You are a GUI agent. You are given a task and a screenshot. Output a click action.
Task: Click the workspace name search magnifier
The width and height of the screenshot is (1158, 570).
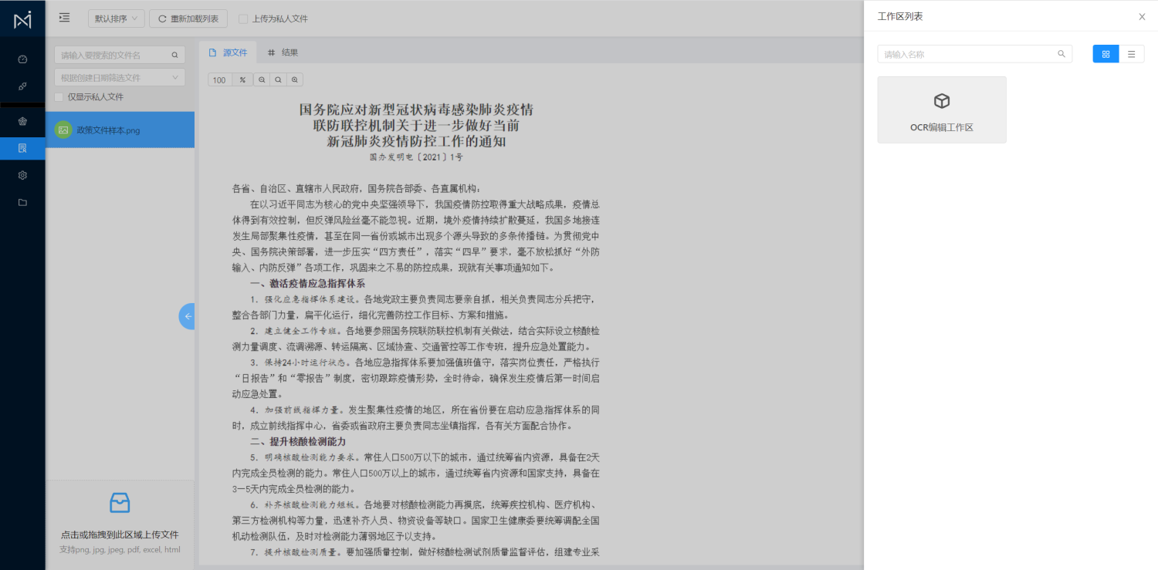coord(1061,54)
